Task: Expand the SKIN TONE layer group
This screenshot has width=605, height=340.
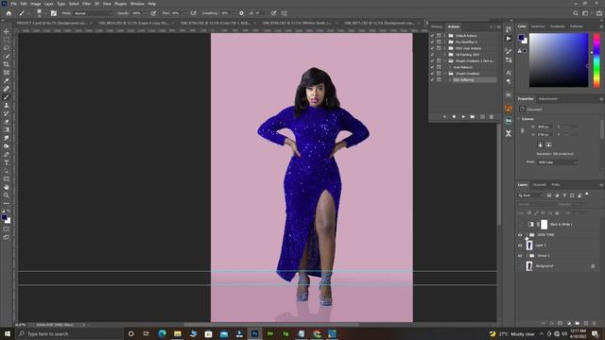Action: (527, 235)
